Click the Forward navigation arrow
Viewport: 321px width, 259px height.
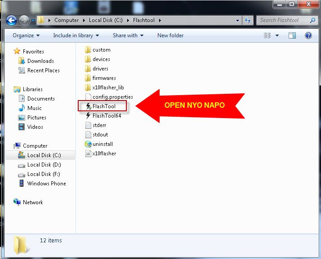click(x=24, y=21)
